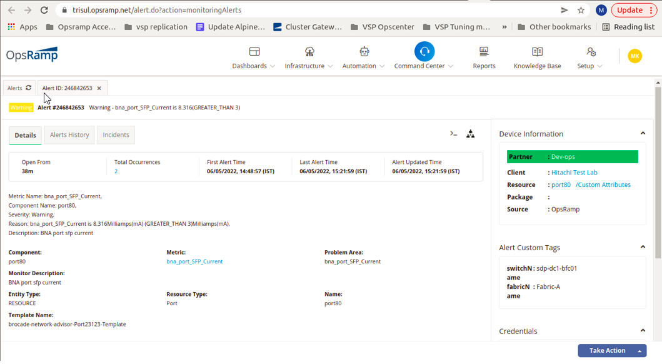662x364 pixels.
Task: Open the Dashboards icon in top navigation
Action: [x=254, y=50]
